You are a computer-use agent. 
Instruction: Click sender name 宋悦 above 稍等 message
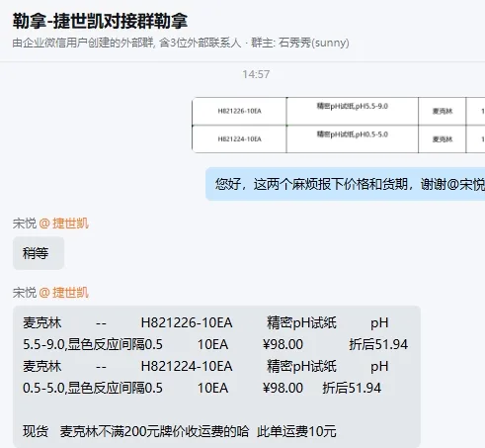click(25, 224)
